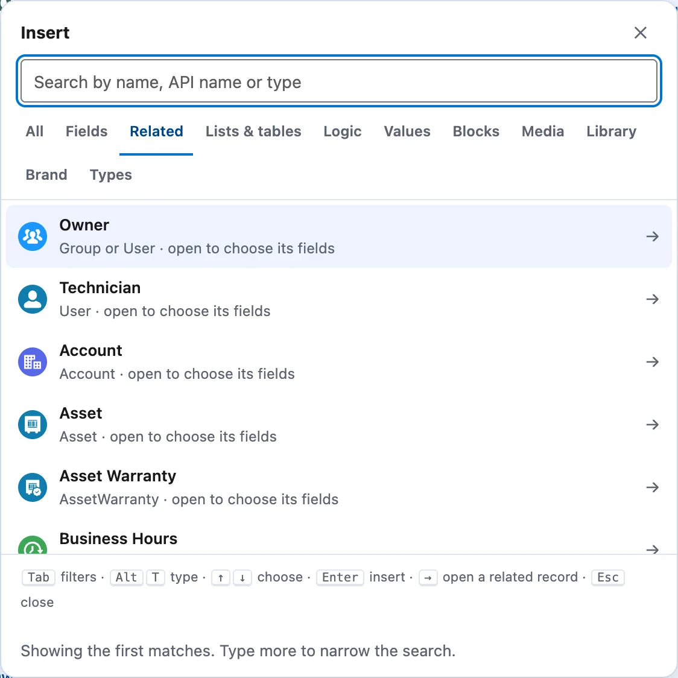Click the Esc key hint
Image resolution: width=678 pixels, height=678 pixels.
[608, 577]
